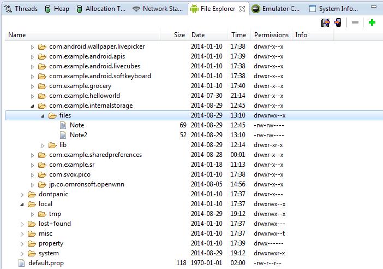Expand com.example.sr folder
383x269 pixels.
32,165
